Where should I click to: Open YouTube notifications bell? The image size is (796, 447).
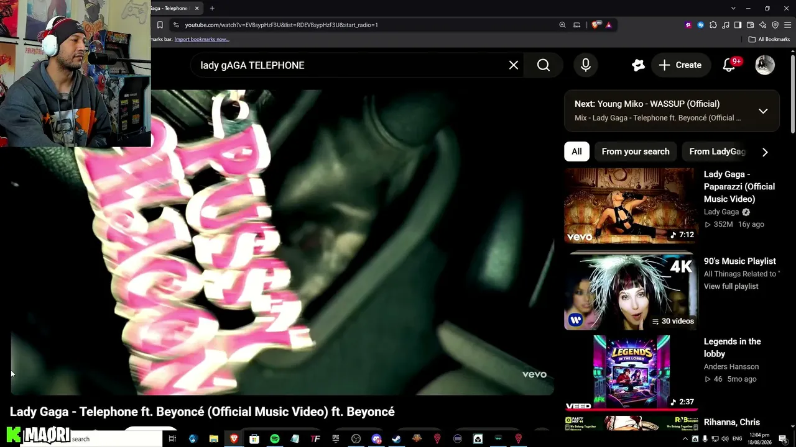point(729,65)
